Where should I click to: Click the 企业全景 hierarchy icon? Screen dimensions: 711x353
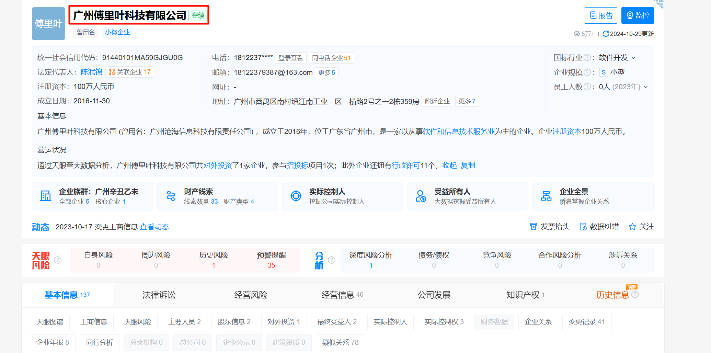pos(546,196)
